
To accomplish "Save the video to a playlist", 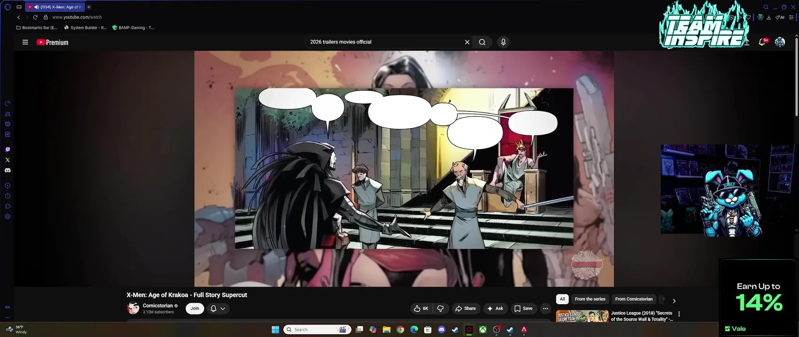I will point(524,308).
